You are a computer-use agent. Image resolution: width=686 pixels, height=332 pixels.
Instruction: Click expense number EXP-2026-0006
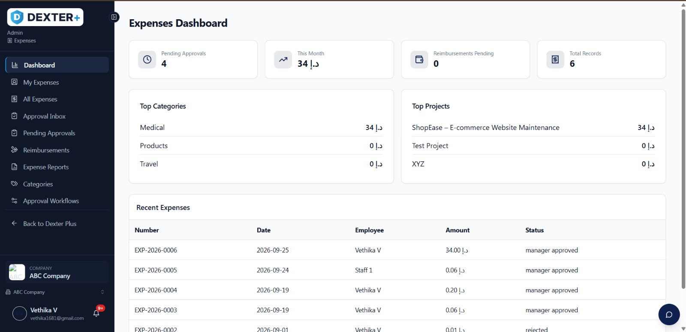(x=156, y=250)
